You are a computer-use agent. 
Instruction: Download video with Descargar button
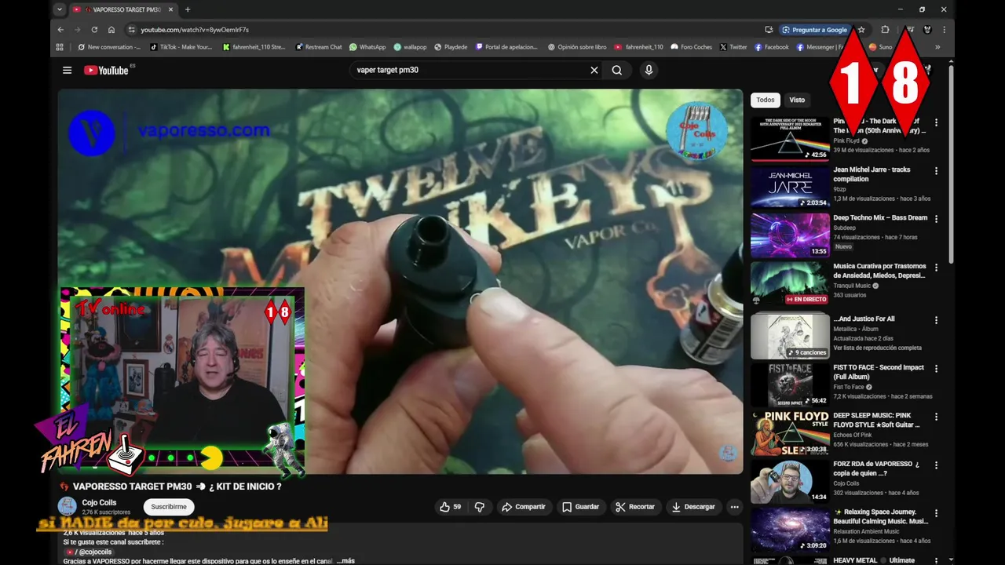tap(693, 507)
